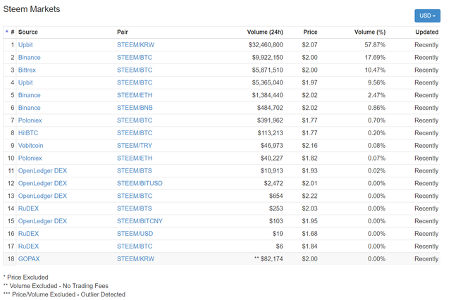Viewport: 451px width, 300px height.
Task: Select the $2.07 price cell
Action: (x=310, y=45)
